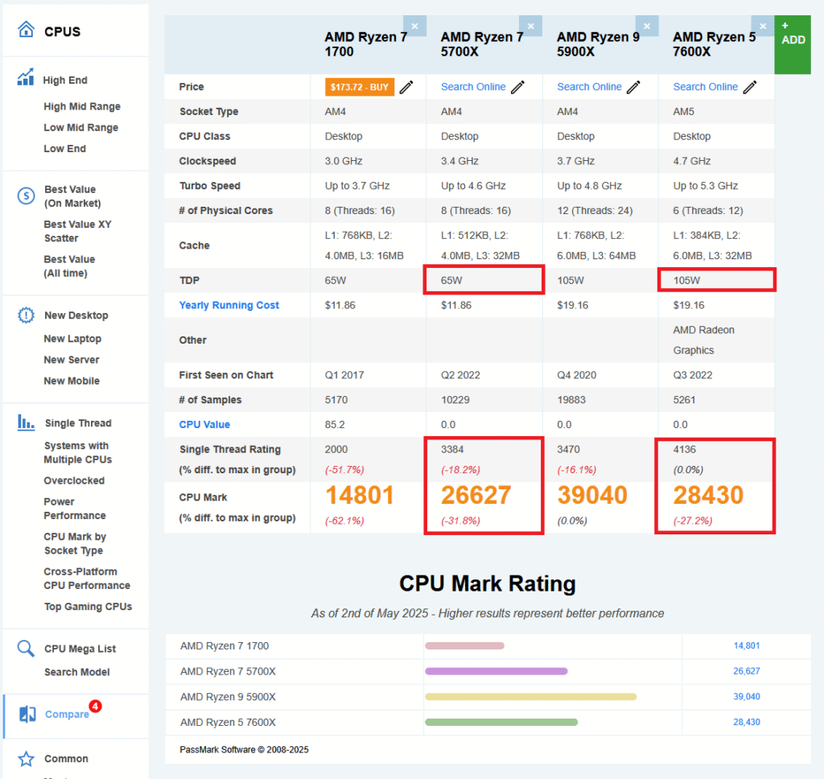The width and height of the screenshot is (824, 779).
Task: Open CPU Mark by Socket Type
Action: [75, 543]
